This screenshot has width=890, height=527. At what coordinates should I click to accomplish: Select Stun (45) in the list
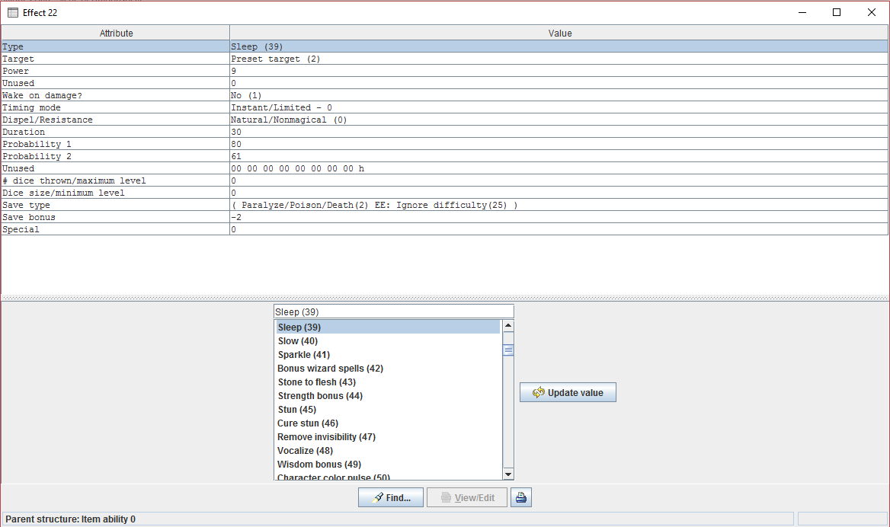click(389, 410)
